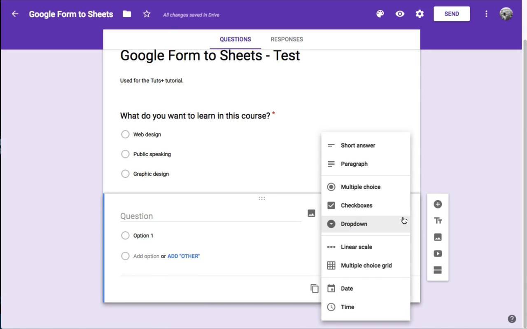Click the add video icon in sidebar
The height and width of the screenshot is (329, 527).
pyautogui.click(x=438, y=254)
